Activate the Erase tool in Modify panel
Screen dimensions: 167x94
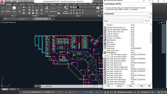(42, 7)
